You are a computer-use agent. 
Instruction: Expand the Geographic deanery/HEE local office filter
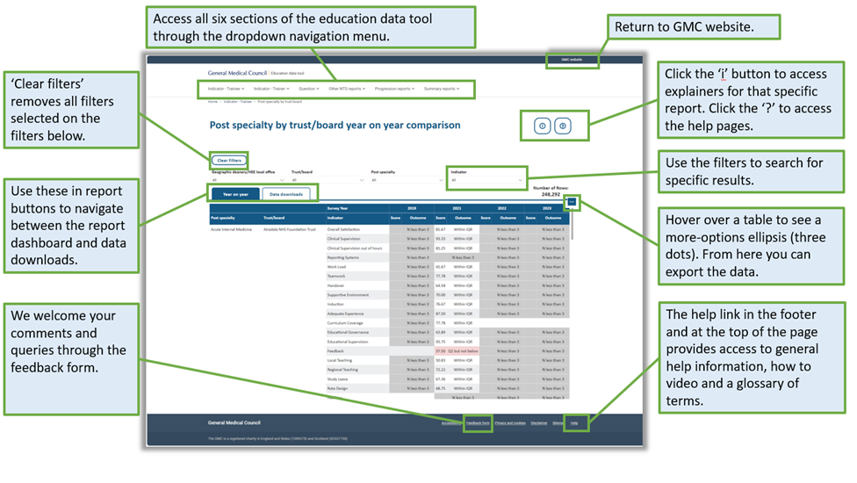click(x=248, y=180)
